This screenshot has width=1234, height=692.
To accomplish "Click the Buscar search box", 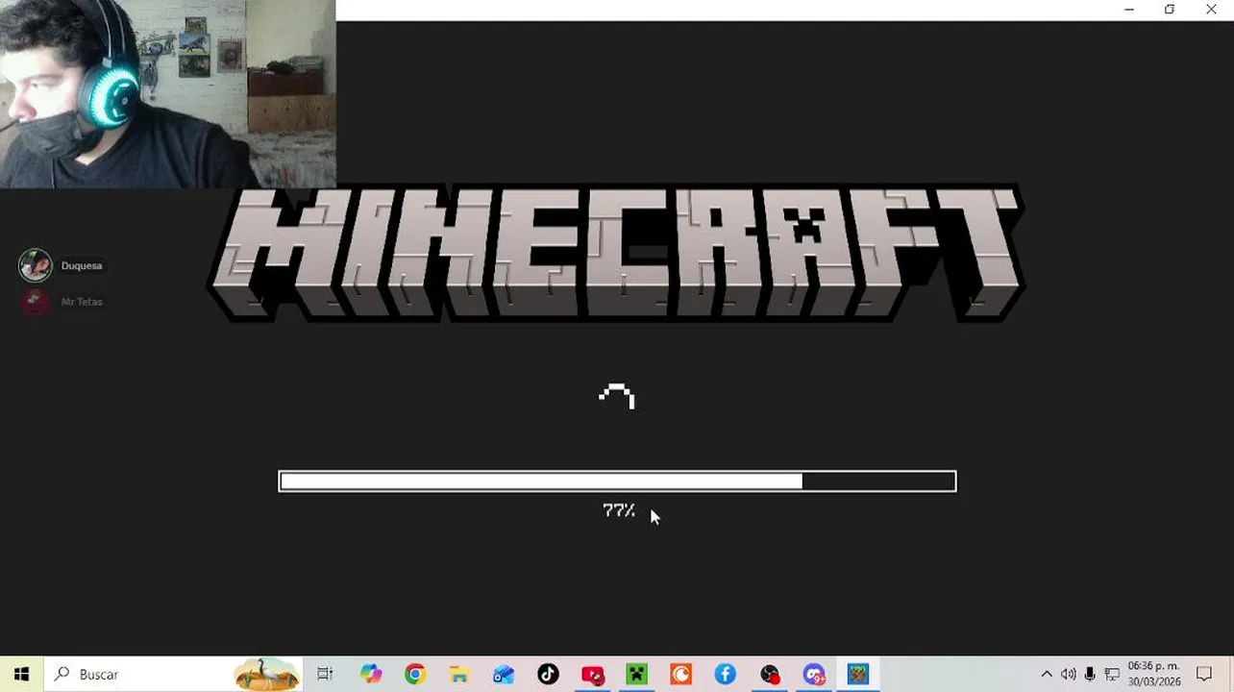I will click(173, 674).
